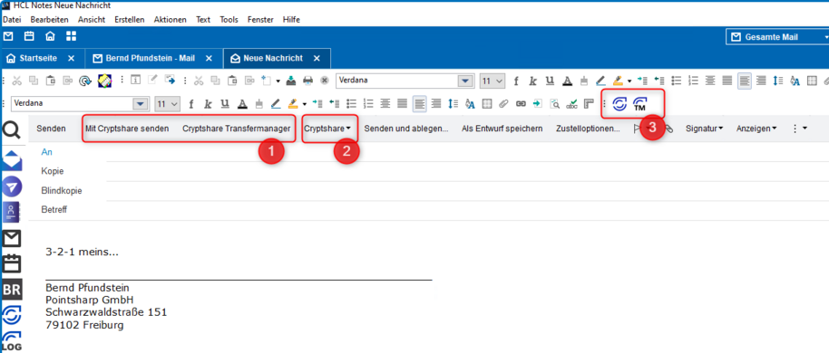The height and width of the screenshot is (353, 829).
Task: Click the Cryptshare logo icon in the toolbar
Action: (619, 103)
